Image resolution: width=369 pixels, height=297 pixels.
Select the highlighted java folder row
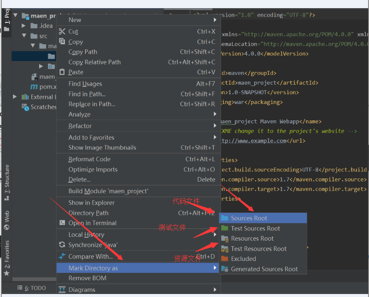[34, 56]
